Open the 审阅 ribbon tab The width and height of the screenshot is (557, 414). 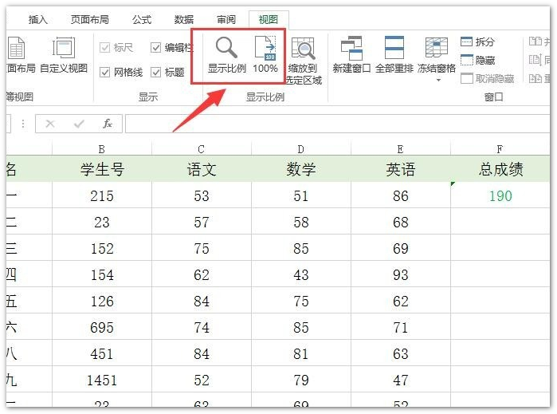(226, 20)
